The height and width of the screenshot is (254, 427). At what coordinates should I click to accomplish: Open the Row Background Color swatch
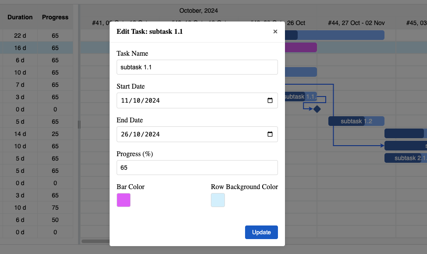[x=218, y=200]
